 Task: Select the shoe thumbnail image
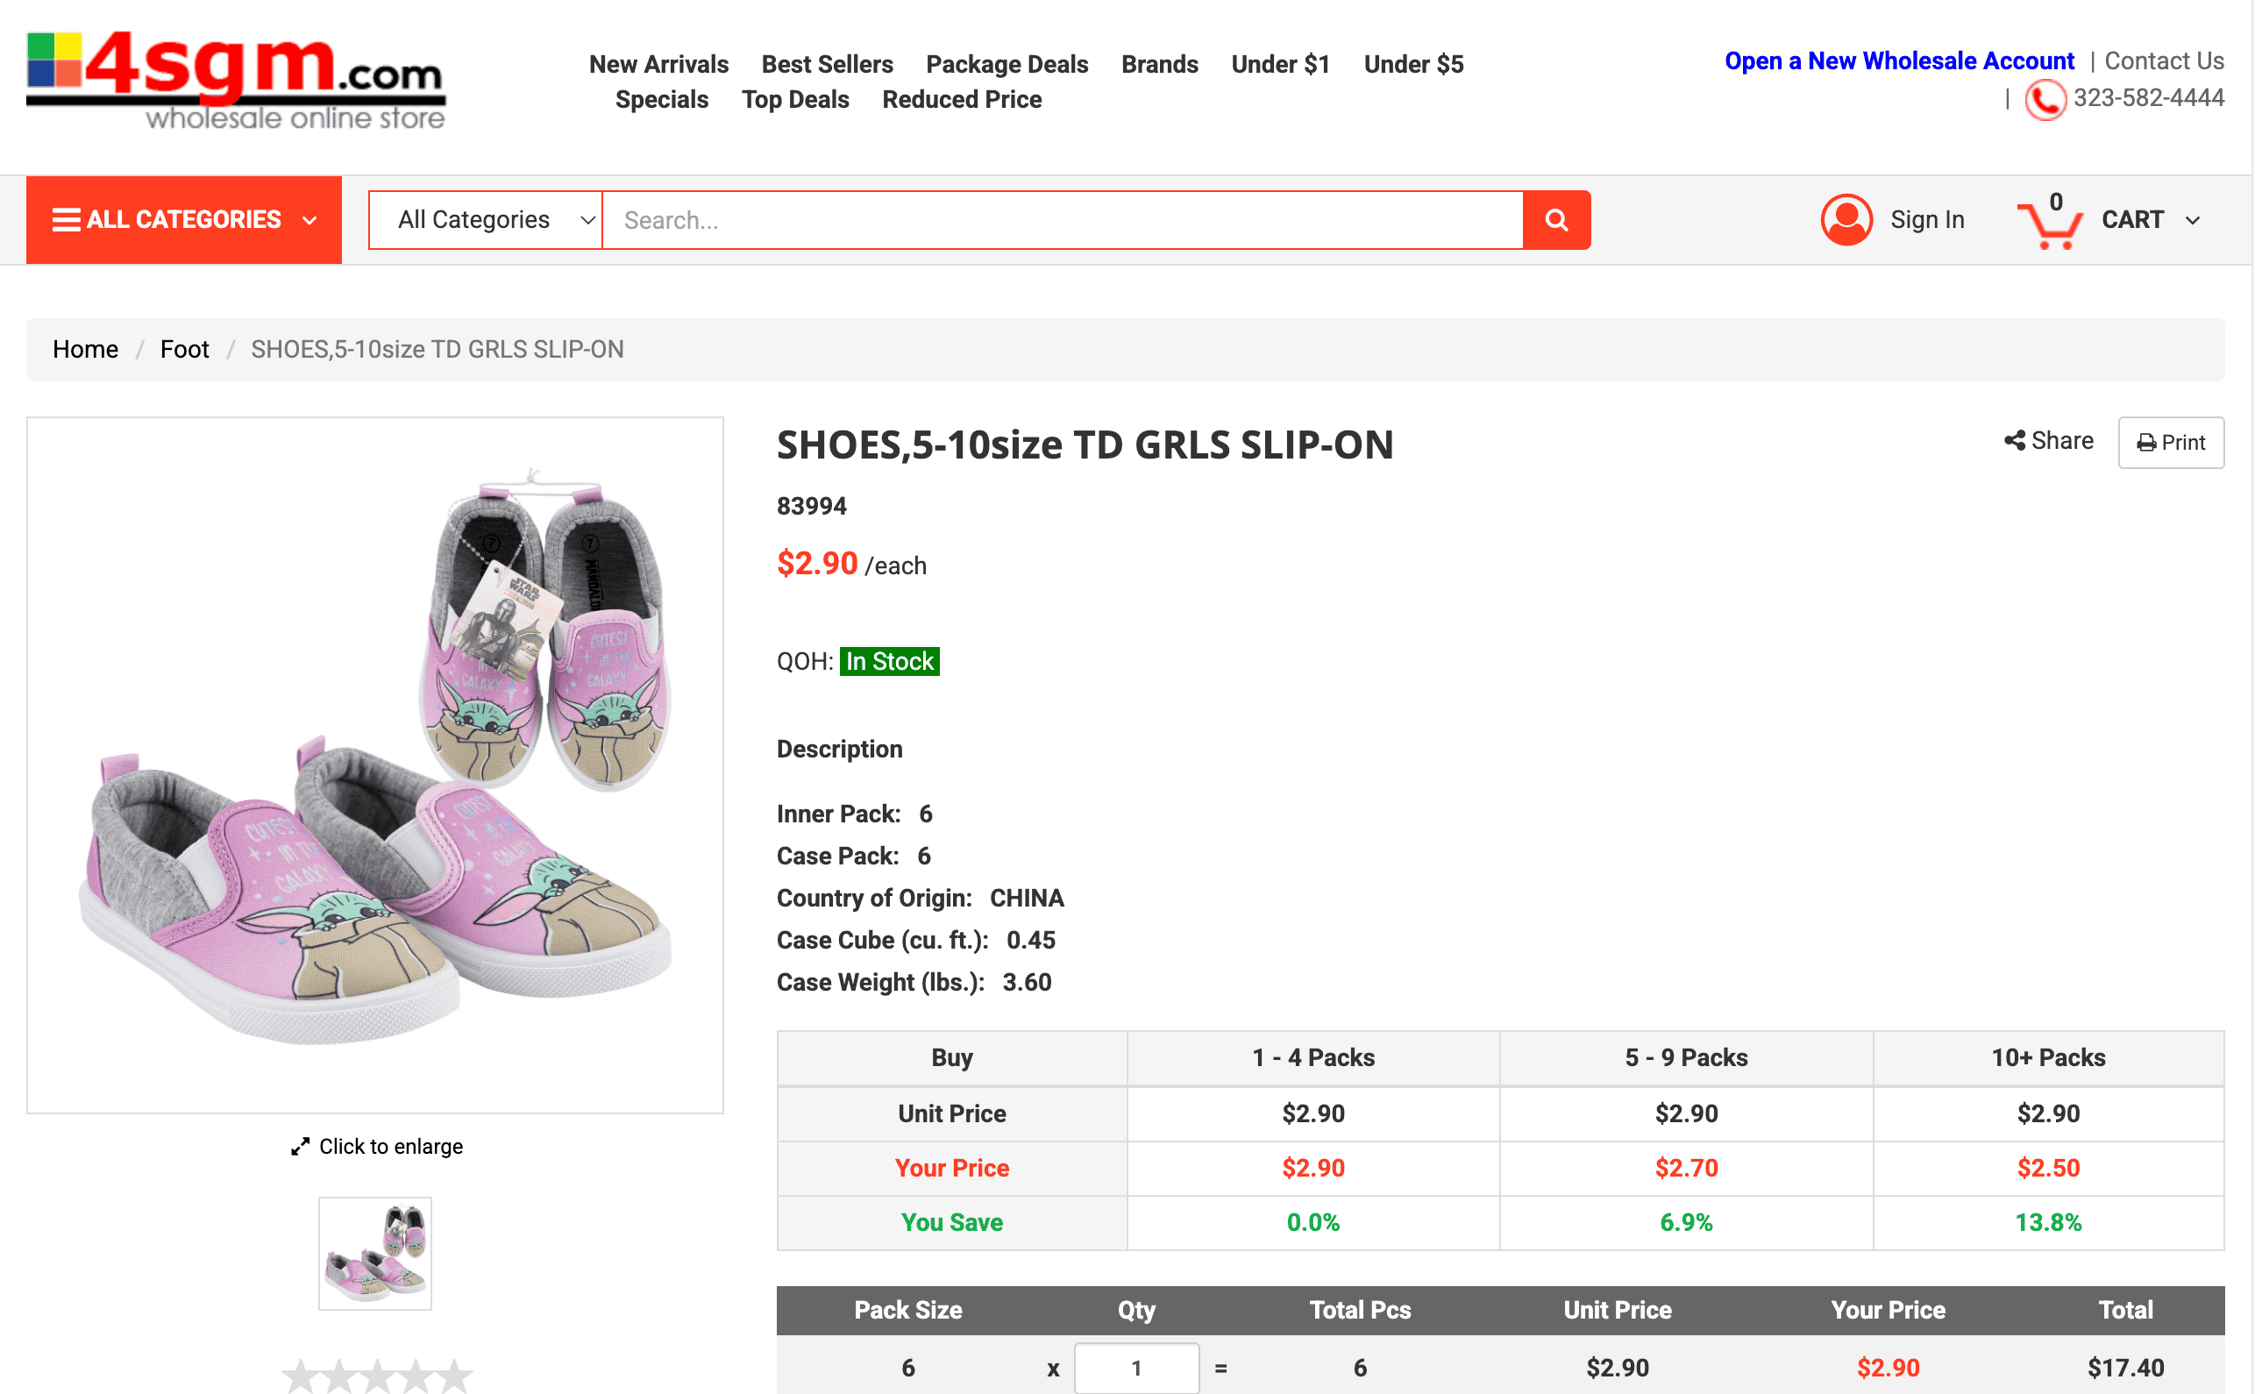pos(374,1253)
